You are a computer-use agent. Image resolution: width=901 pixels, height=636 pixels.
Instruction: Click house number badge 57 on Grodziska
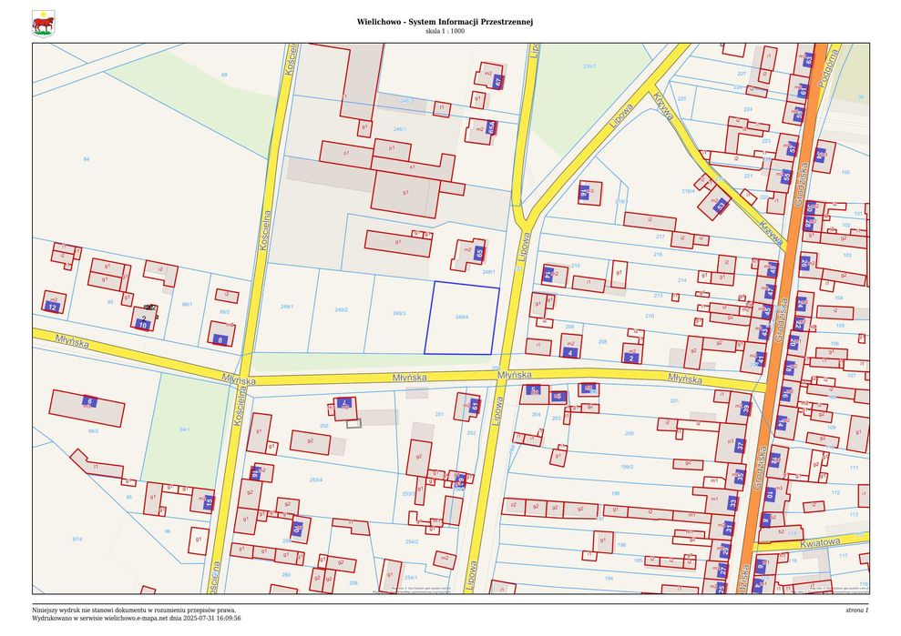792,148
